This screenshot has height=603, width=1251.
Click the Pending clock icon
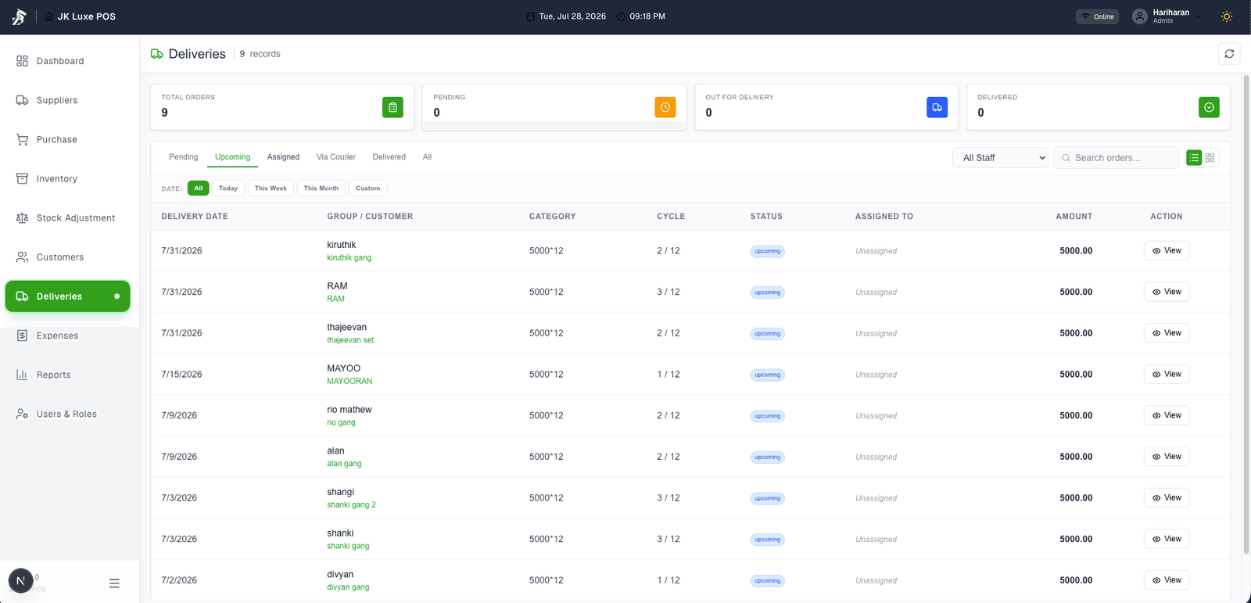665,107
